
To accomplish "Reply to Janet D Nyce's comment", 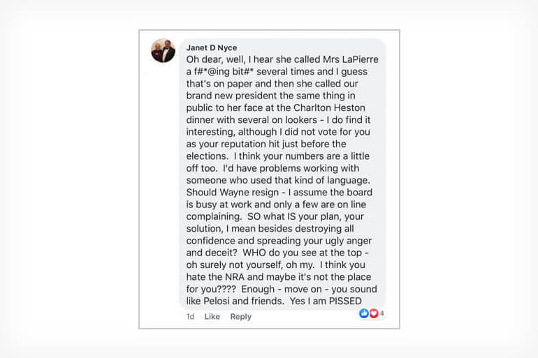I will (x=240, y=317).
